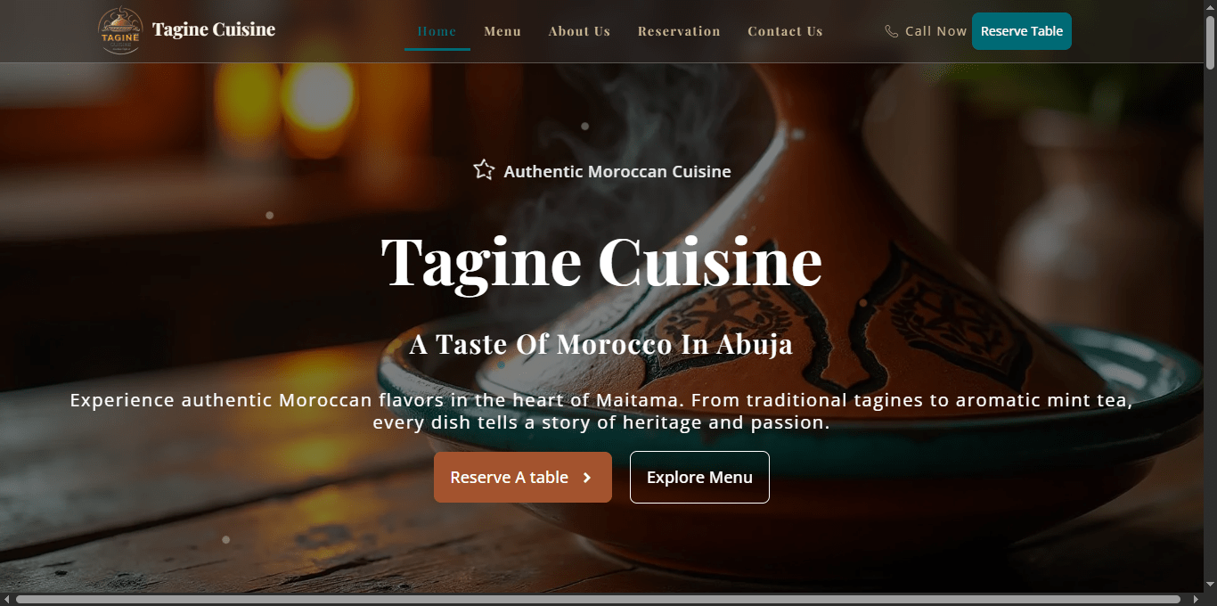Click the arrow icon inside Reserve A table button
The image size is (1217, 606).
[x=586, y=477]
